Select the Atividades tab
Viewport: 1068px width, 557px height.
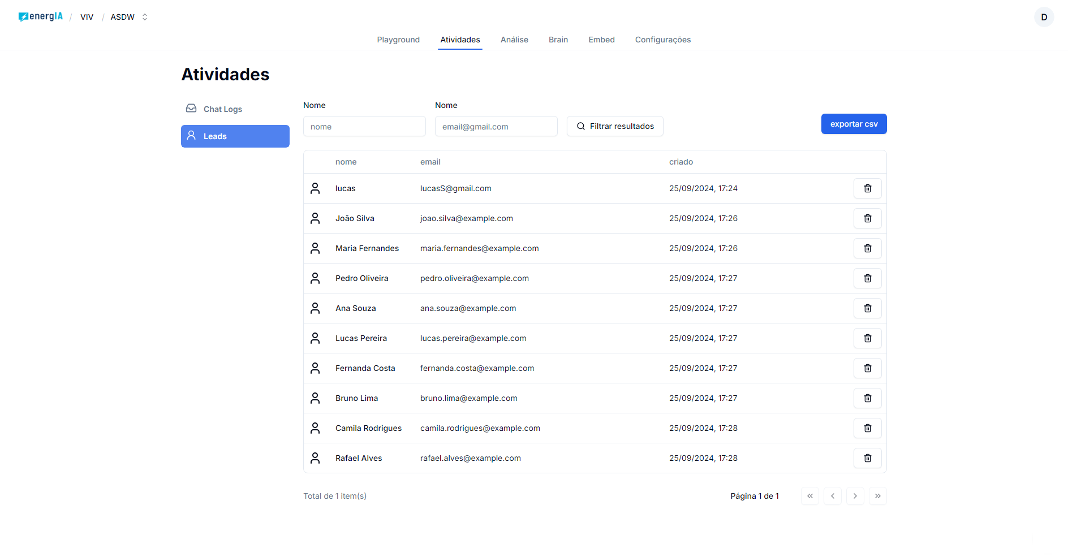tap(460, 40)
